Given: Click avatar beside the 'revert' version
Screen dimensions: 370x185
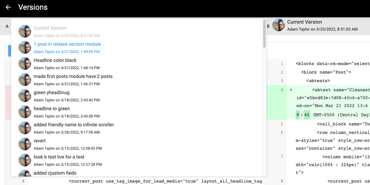Looking at the screenshot, I should (25, 144).
